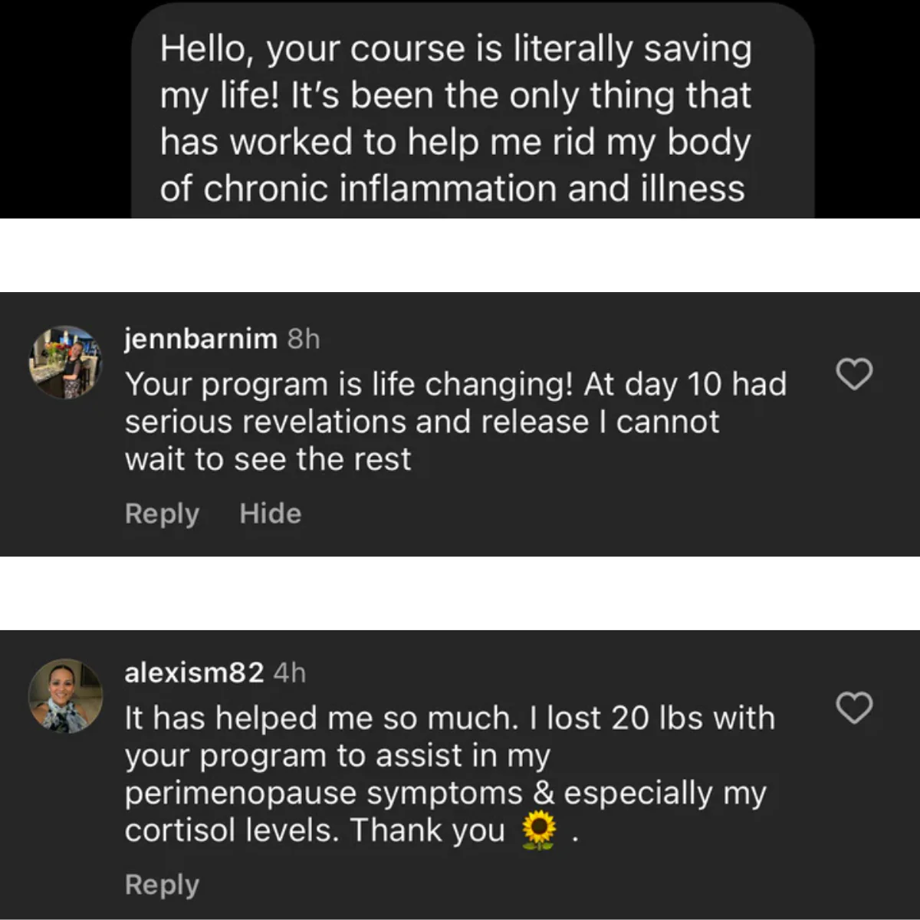The height and width of the screenshot is (920, 920).
Task: Like jennbarnim's comment with the heart
Action: click(853, 374)
